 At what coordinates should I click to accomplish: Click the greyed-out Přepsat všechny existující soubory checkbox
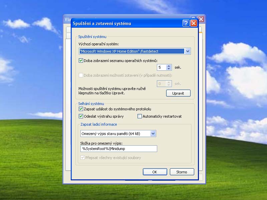click(82, 157)
